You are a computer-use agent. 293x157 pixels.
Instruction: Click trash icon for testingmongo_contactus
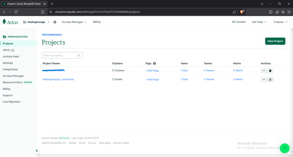[x=270, y=80]
